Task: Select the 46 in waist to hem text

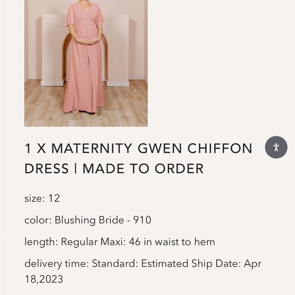Action: tap(171, 242)
